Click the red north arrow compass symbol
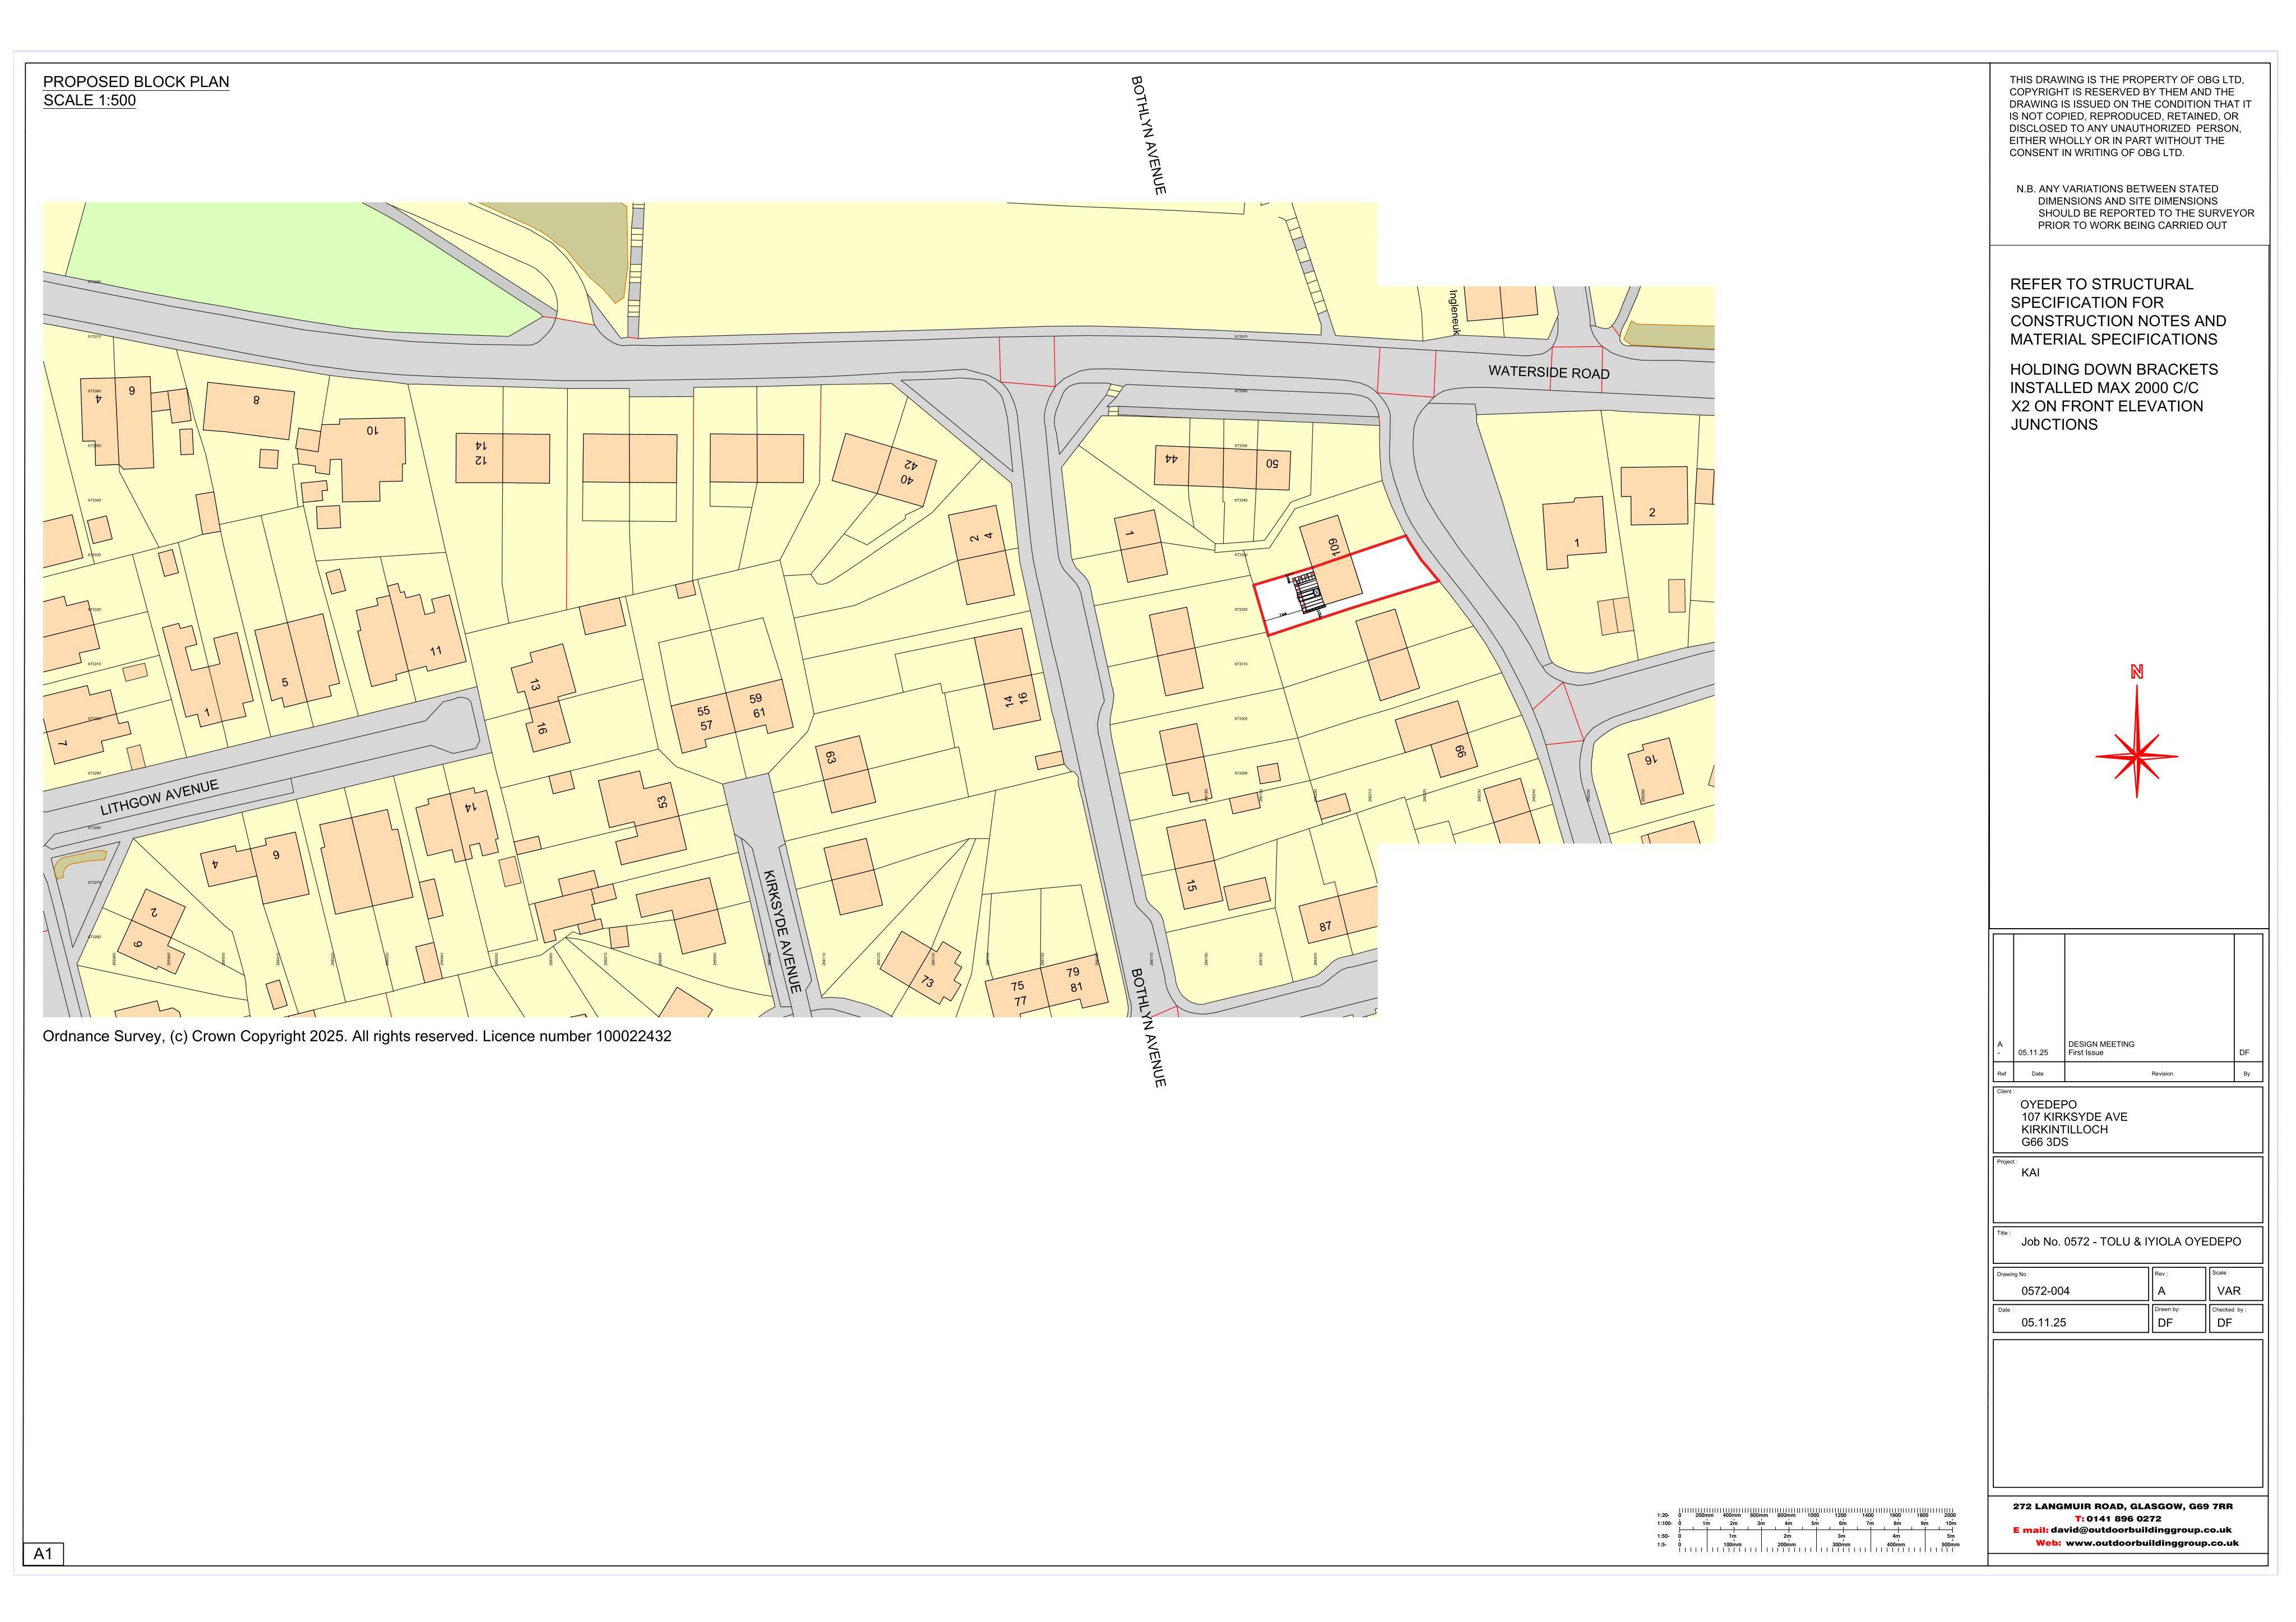This screenshot has width=2296, height=1622. pyautogui.click(x=2137, y=732)
